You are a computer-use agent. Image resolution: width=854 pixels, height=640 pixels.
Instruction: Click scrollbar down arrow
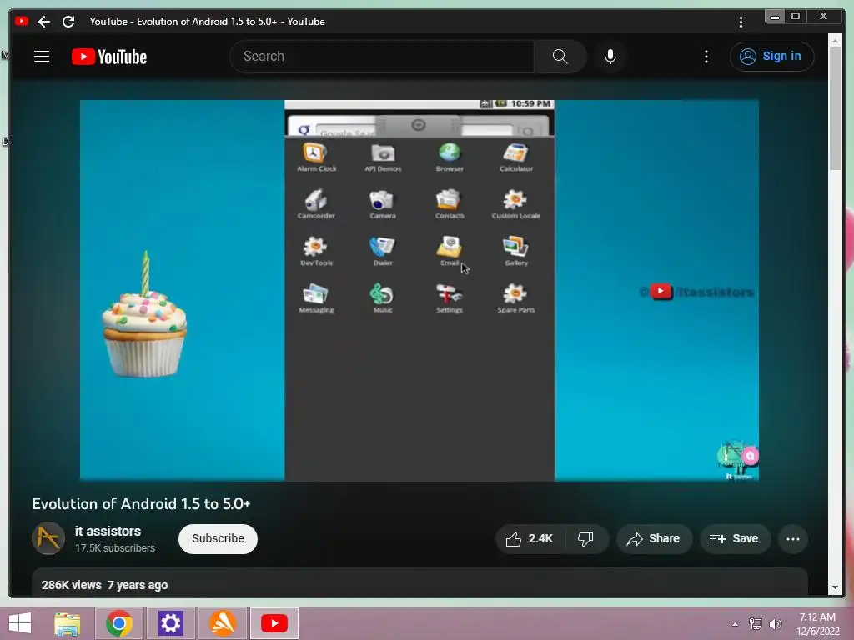click(x=835, y=587)
